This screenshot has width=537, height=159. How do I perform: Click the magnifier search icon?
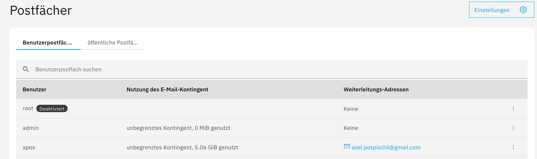click(26, 69)
